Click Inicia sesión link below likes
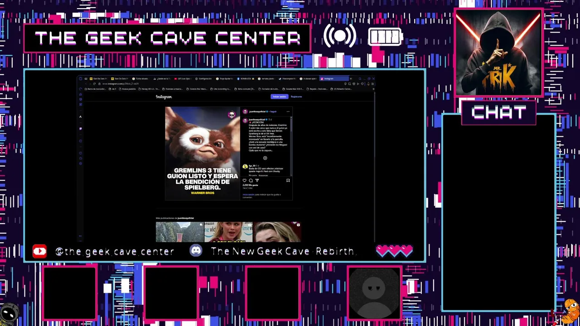This screenshot has height=326, width=580. (248, 195)
